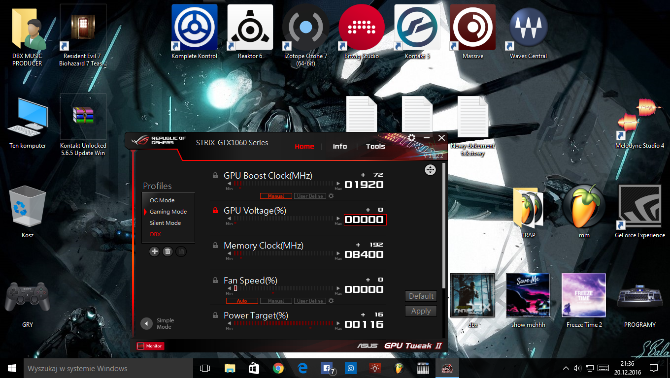670x378 pixels.
Task: Increase Memory Clock with right arrow
Action: pos(338,254)
